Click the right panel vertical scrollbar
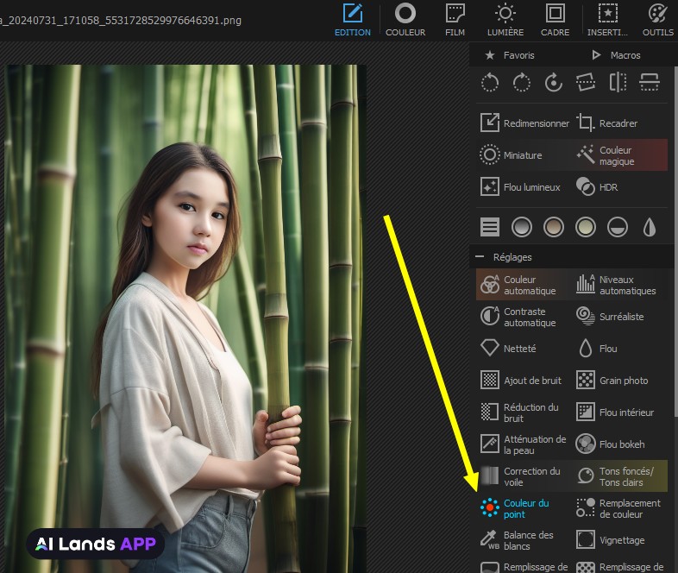This screenshot has height=573, width=678. click(x=675, y=242)
